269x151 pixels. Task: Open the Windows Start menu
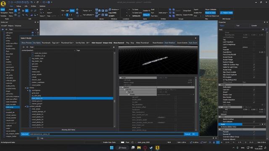tap(112, 148)
